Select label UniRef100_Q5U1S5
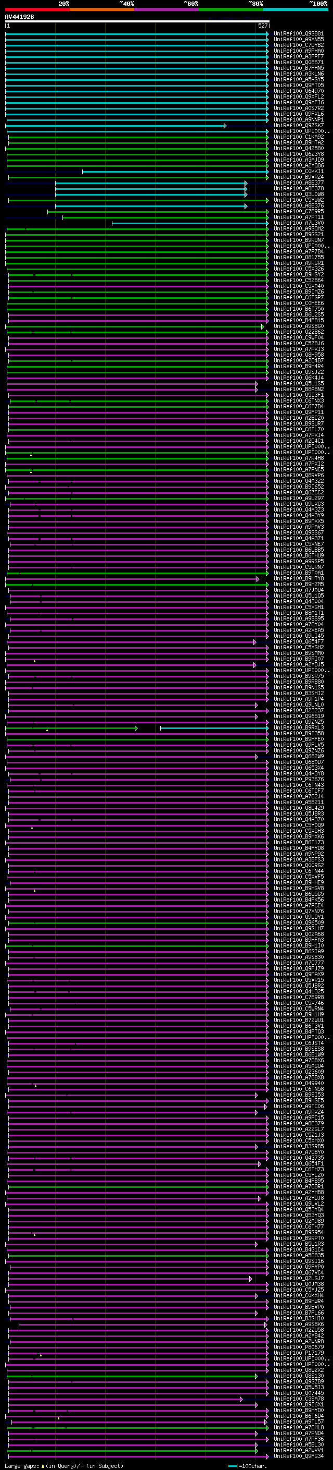 coord(298,383)
